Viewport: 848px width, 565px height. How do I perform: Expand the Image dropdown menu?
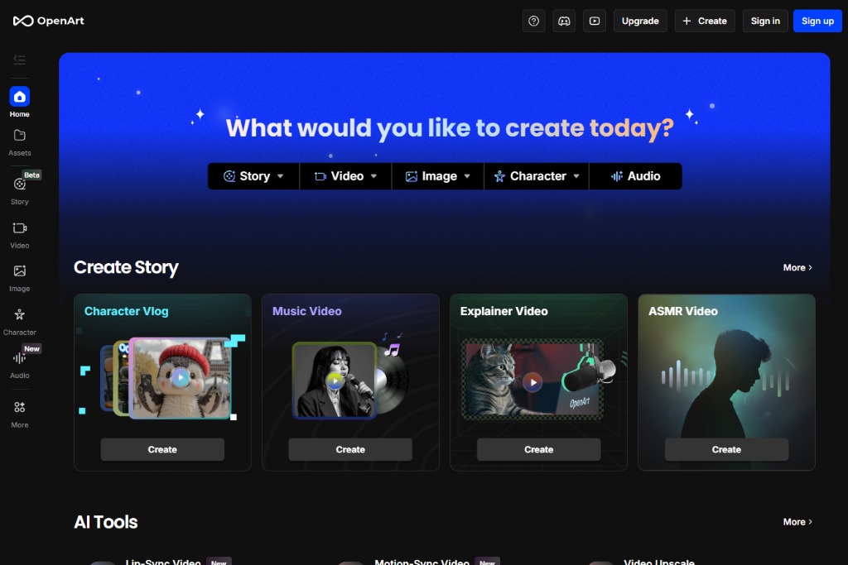point(438,176)
